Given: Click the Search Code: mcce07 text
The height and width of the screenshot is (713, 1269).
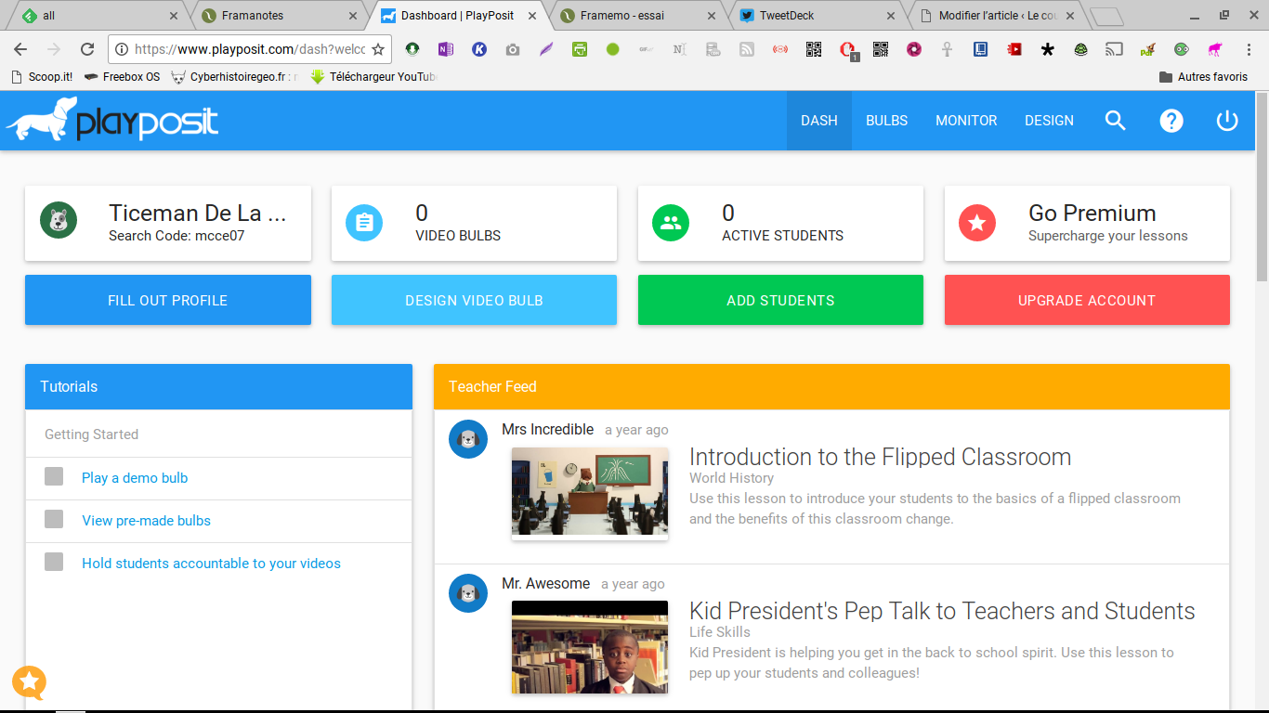Looking at the screenshot, I should coord(177,236).
